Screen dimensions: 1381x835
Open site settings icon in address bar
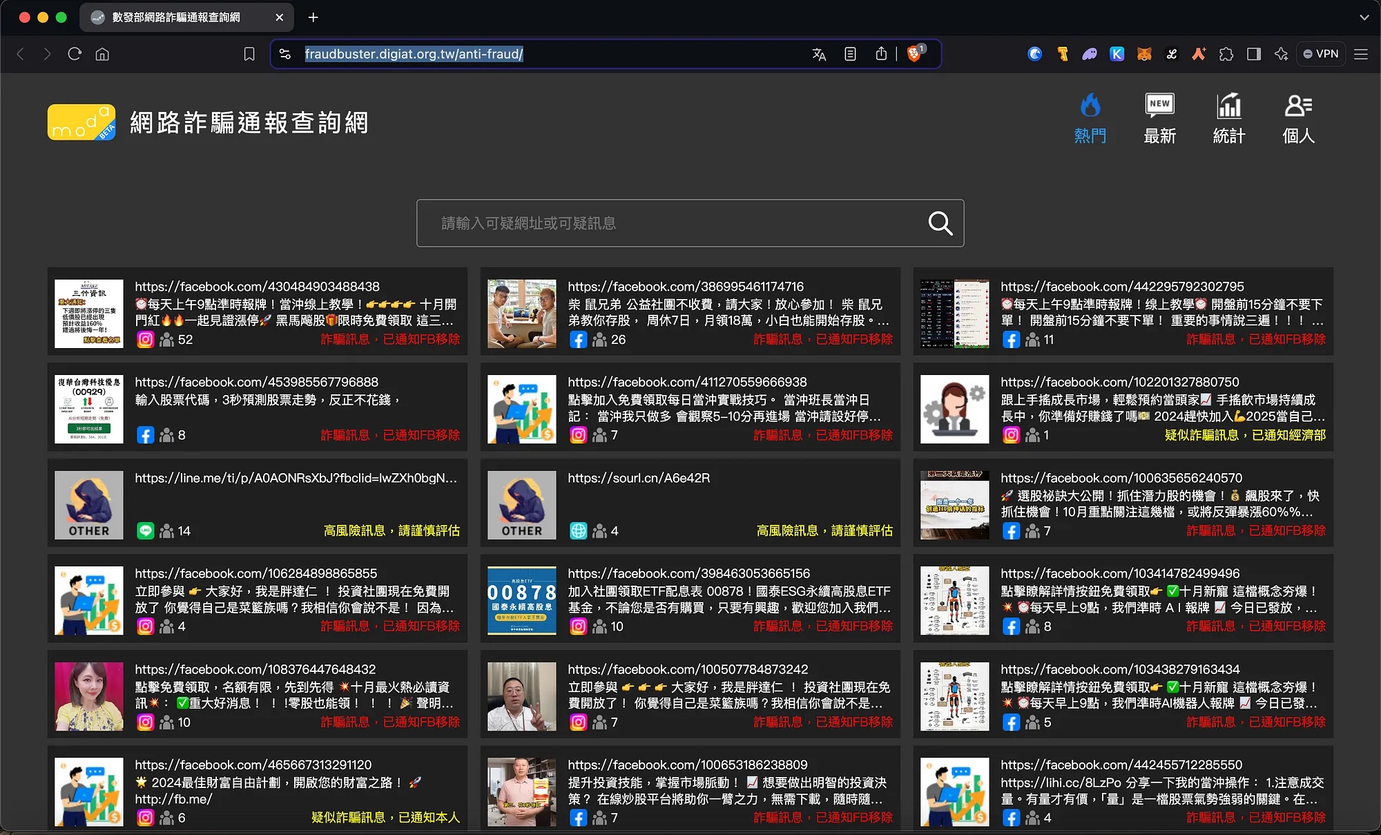pyautogui.click(x=284, y=54)
